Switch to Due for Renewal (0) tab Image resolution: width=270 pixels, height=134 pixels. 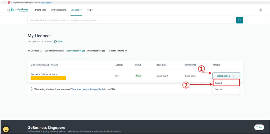[x=54, y=51]
